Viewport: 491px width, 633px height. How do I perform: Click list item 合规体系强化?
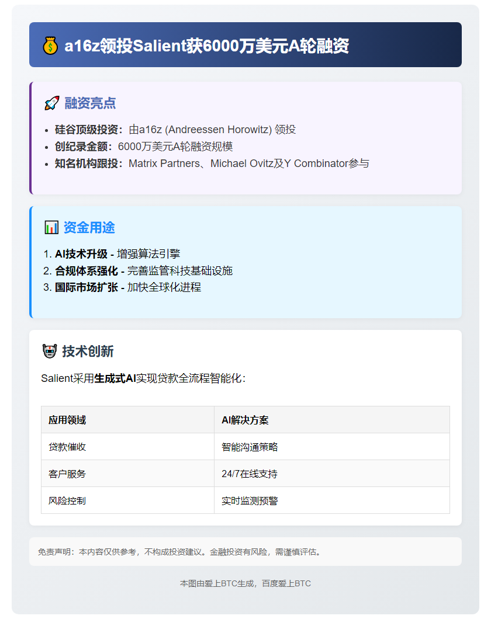(143, 271)
